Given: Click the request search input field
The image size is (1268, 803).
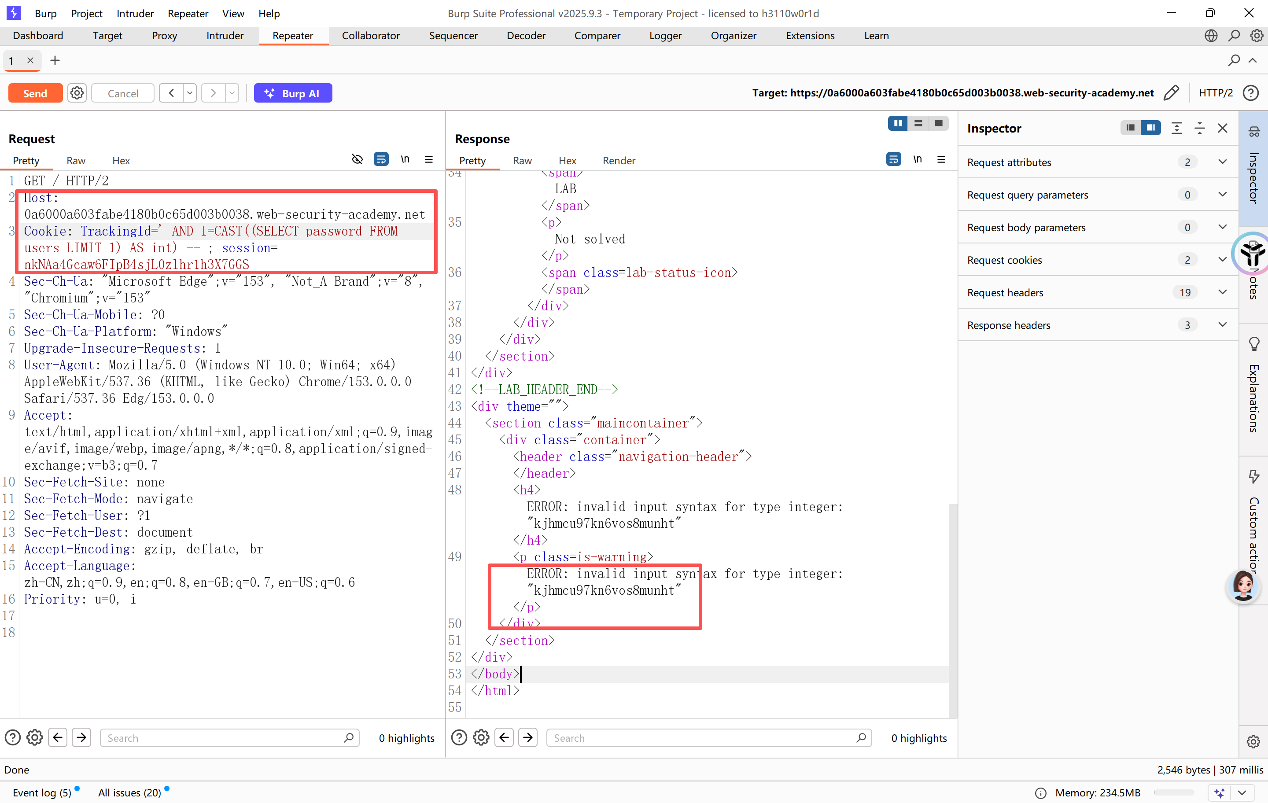Looking at the screenshot, I should click(x=229, y=738).
